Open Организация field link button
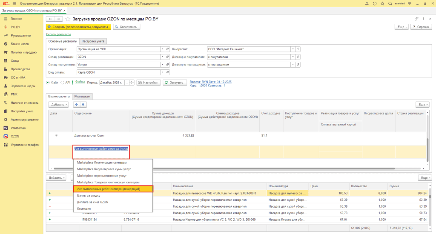 pyautogui.click(x=167, y=49)
